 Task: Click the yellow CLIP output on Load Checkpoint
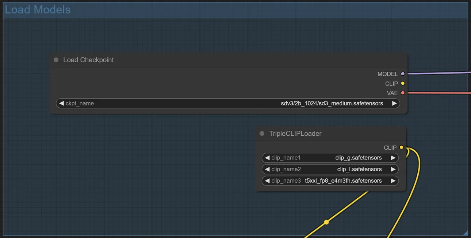(x=403, y=83)
